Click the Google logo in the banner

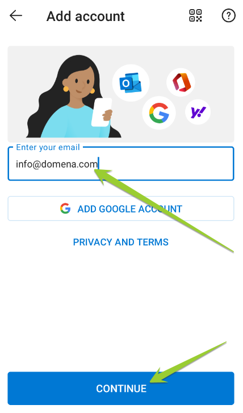[159, 113]
